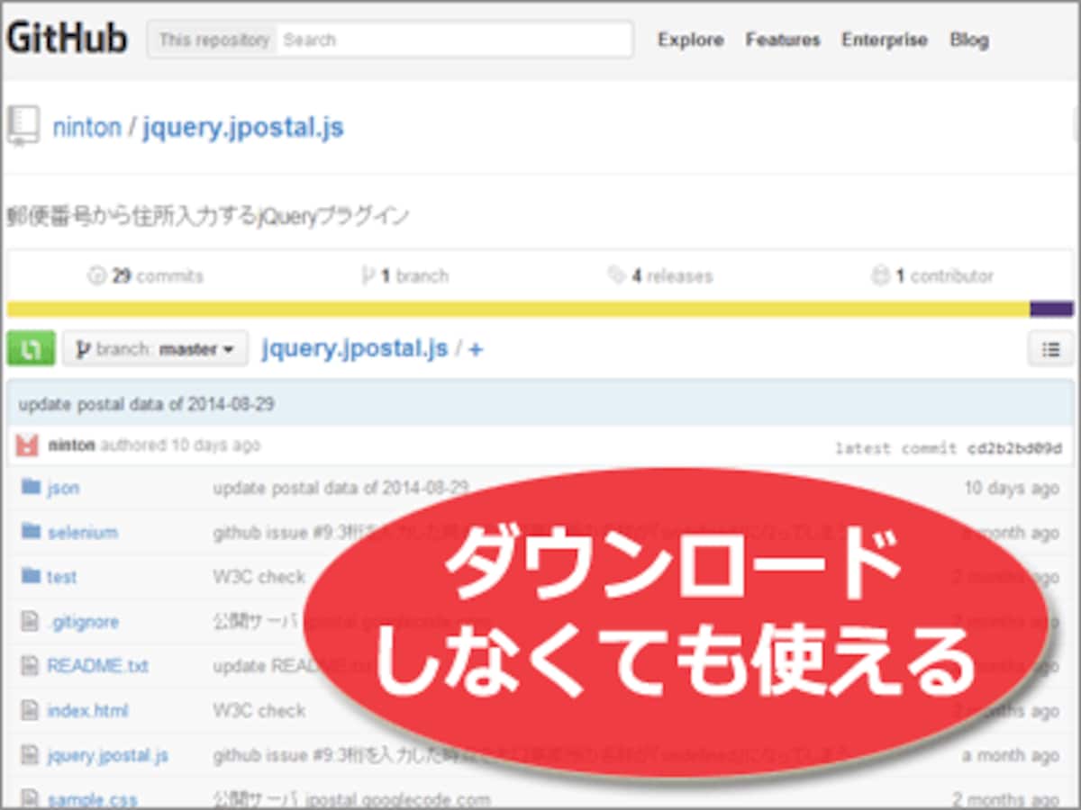The image size is (1081, 810).
Task: Open the branch: master dropdown
Action: (155, 349)
